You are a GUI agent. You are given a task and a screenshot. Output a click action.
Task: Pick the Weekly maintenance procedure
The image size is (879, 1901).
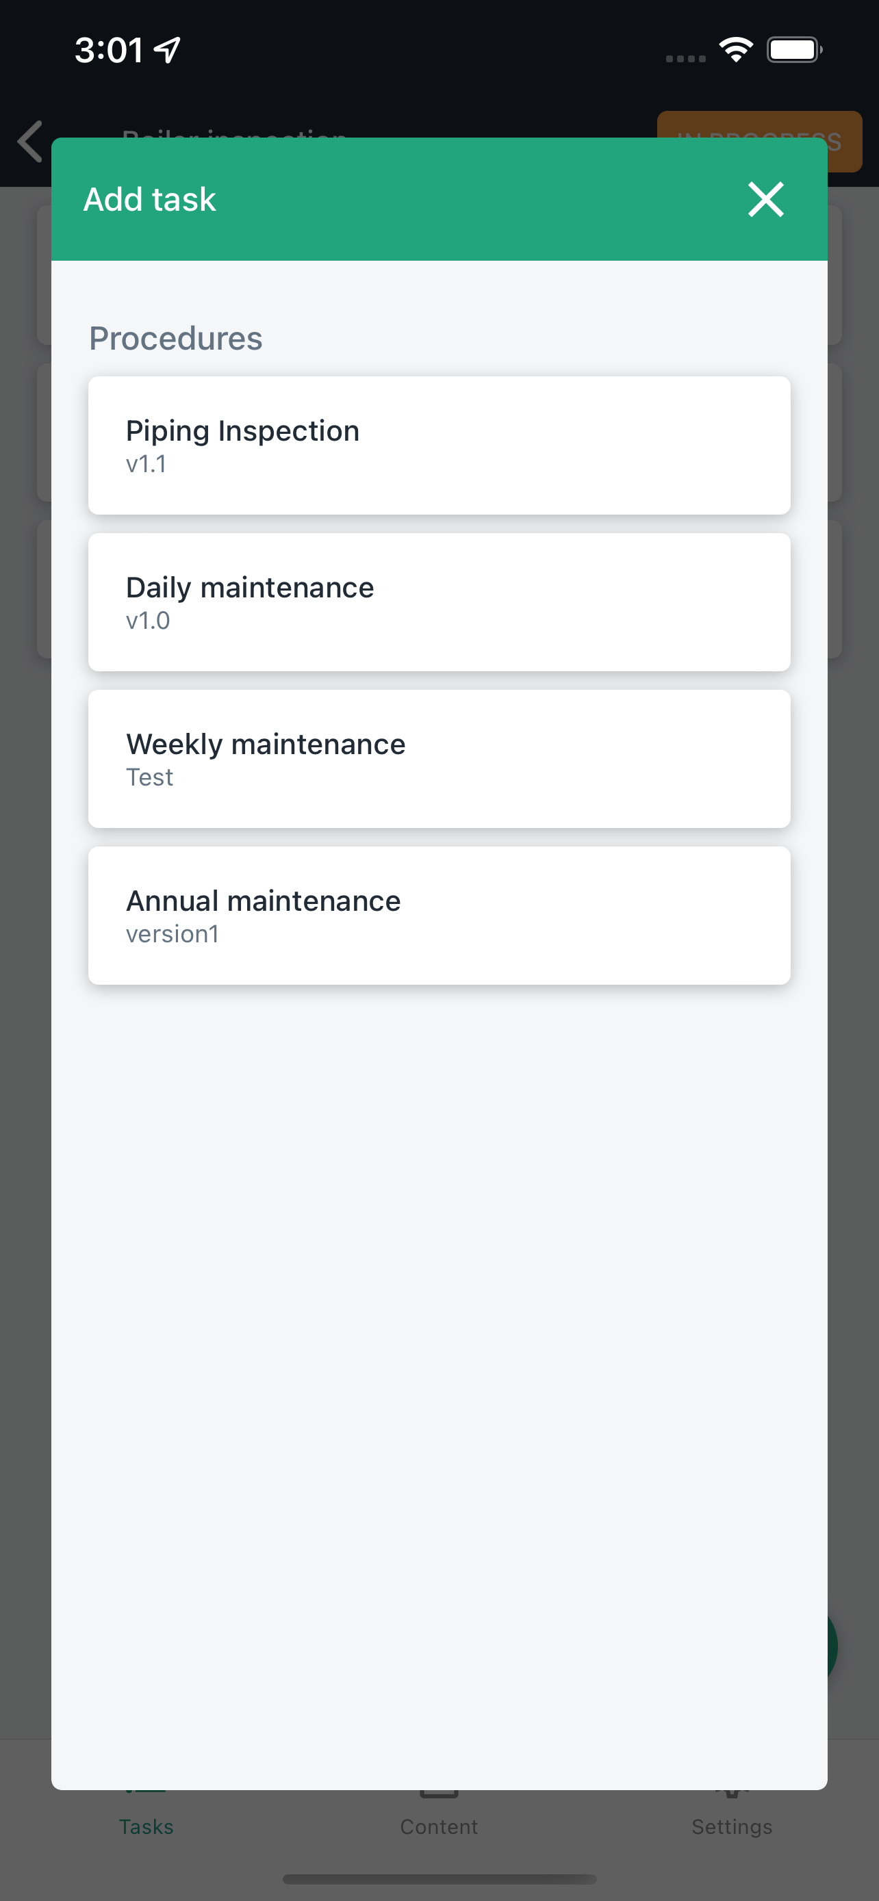tap(439, 759)
